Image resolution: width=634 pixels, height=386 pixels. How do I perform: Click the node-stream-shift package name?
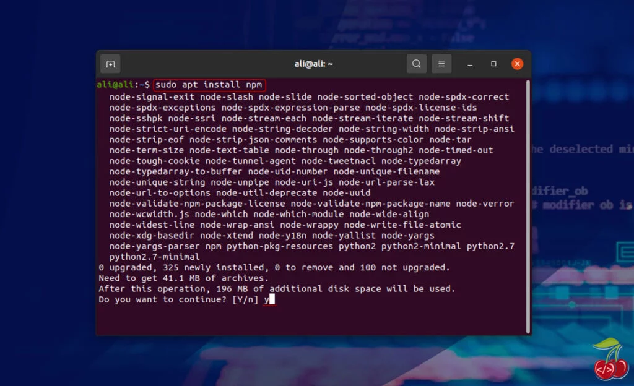pyautogui.click(x=464, y=118)
